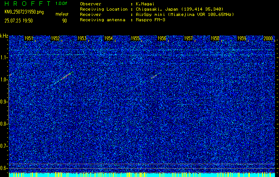279x177 pixels.
Task: Click the 0.8 frequency axis label
Action: 4,124
